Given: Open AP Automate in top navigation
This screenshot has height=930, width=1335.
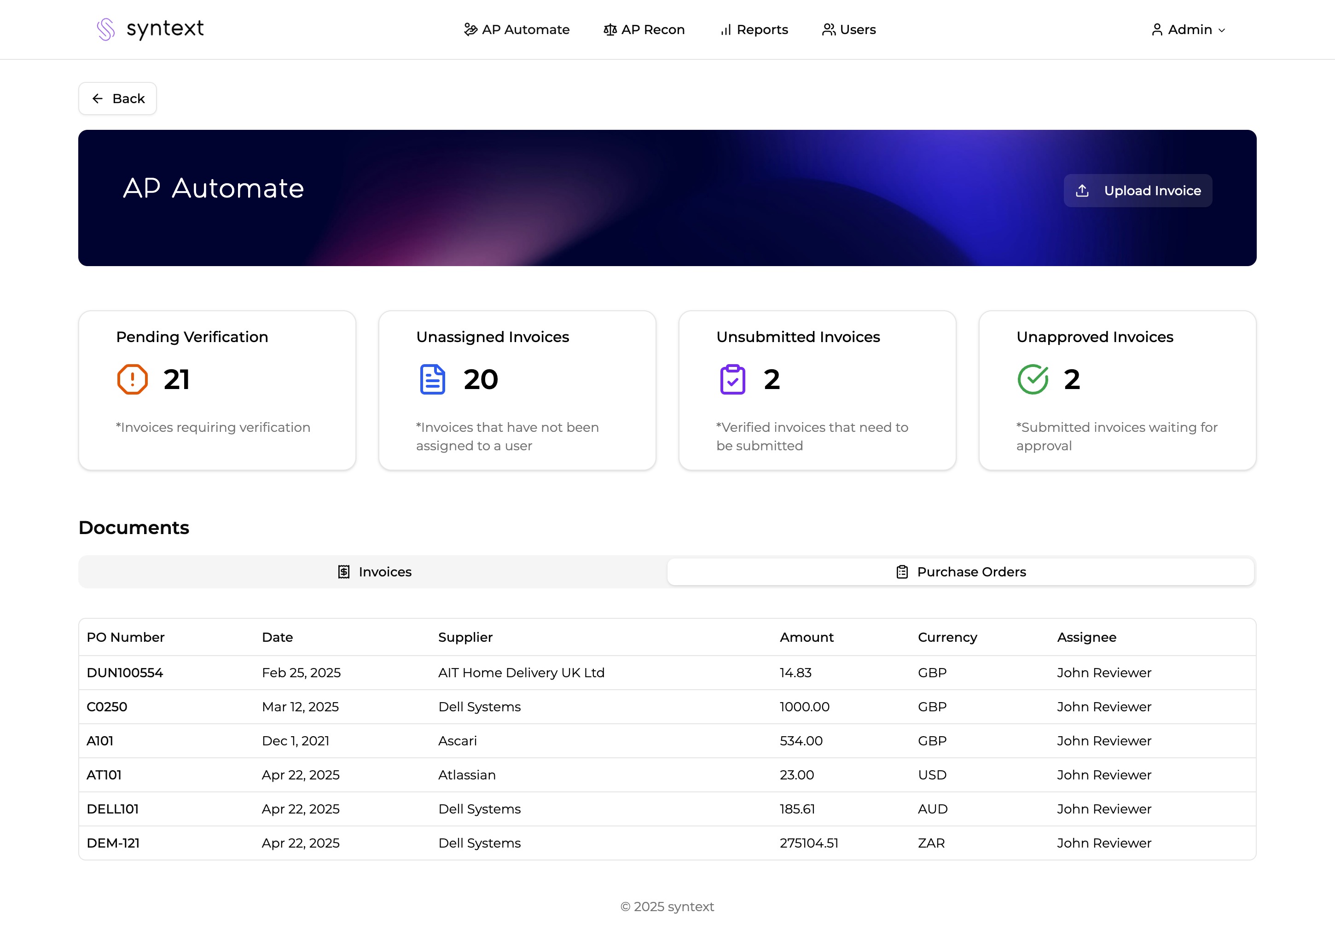Looking at the screenshot, I should click(517, 29).
